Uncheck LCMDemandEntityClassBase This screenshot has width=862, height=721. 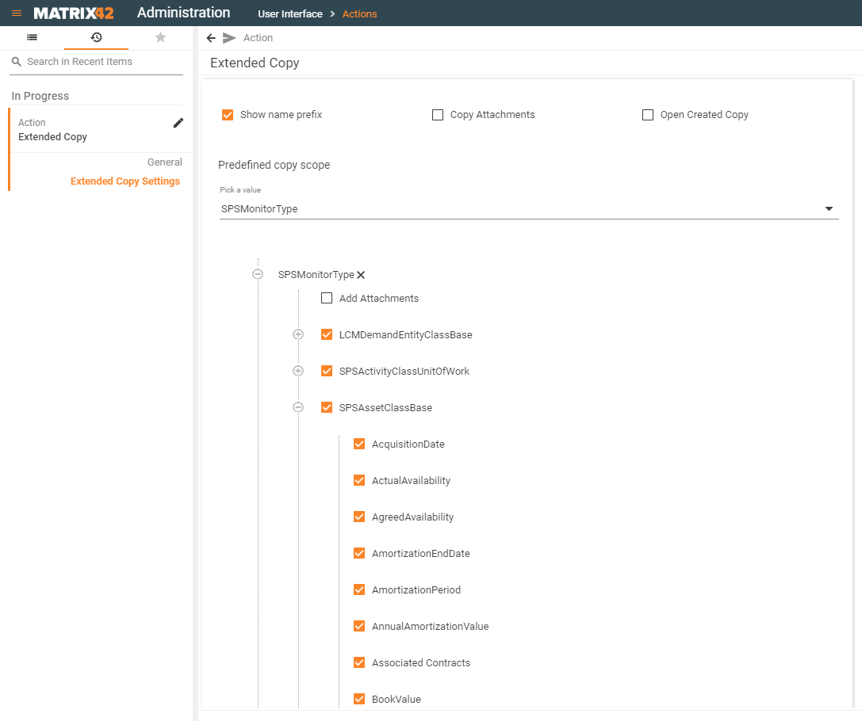point(327,334)
